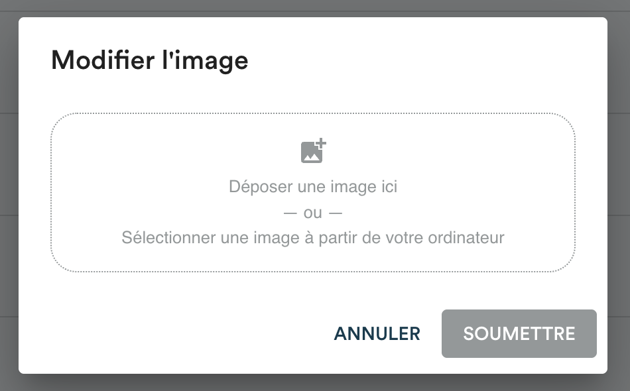Click the "Modifier l'image" dialog title

(149, 61)
